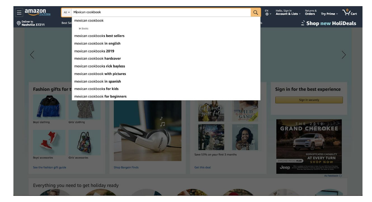Choose "mexican cookbook with pictures" suggestion
372x202 pixels.
pyautogui.click(x=166, y=74)
